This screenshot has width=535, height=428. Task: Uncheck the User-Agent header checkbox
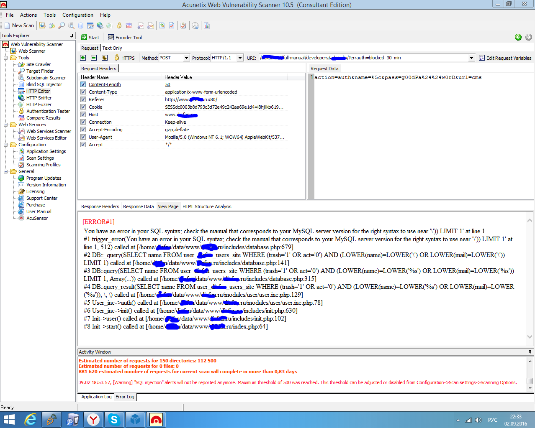tap(83, 137)
